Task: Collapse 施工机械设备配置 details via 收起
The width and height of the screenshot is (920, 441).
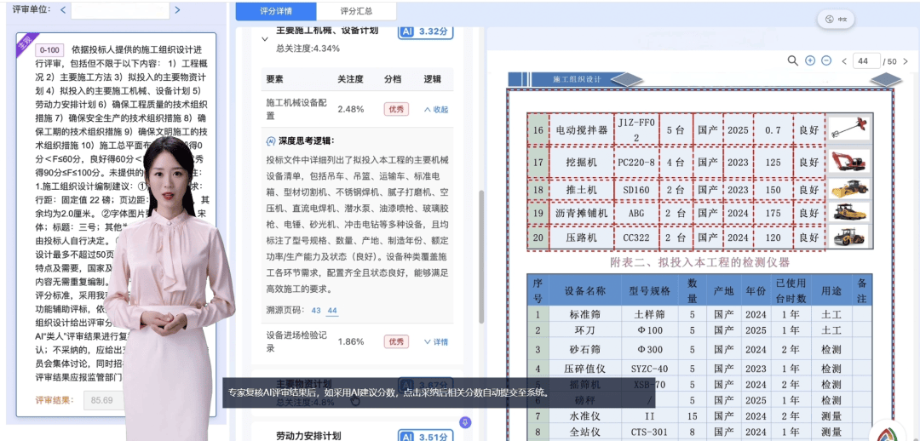Action: point(435,110)
